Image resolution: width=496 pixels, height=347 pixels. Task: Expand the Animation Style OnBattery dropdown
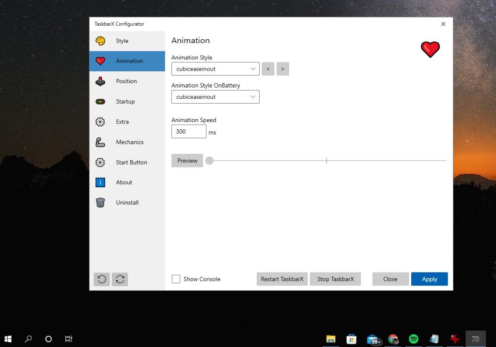[x=215, y=97]
